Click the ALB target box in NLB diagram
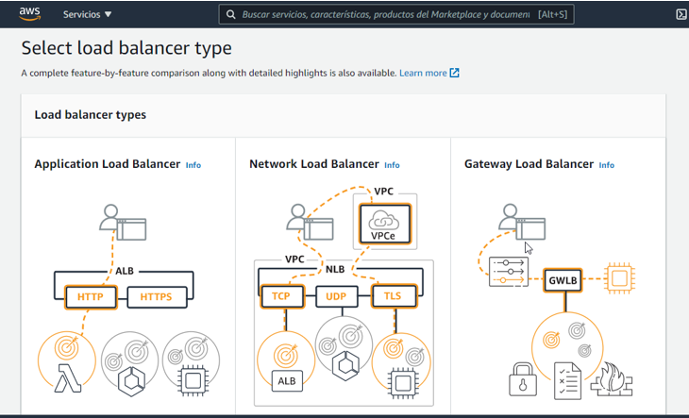689x418 pixels. coord(287,381)
